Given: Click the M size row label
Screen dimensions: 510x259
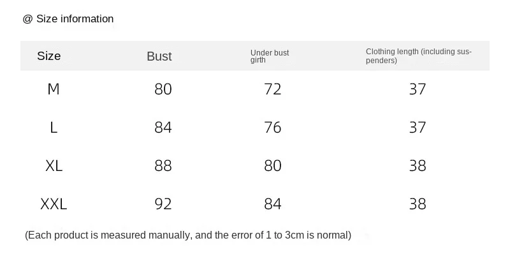Looking at the screenshot, I should pyautogui.click(x=54, y=89).
